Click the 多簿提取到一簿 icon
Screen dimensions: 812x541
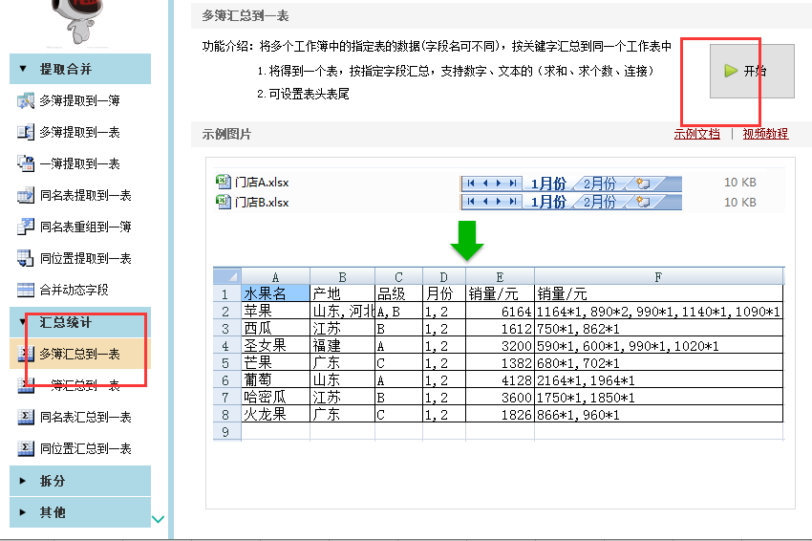click(26, 100)
